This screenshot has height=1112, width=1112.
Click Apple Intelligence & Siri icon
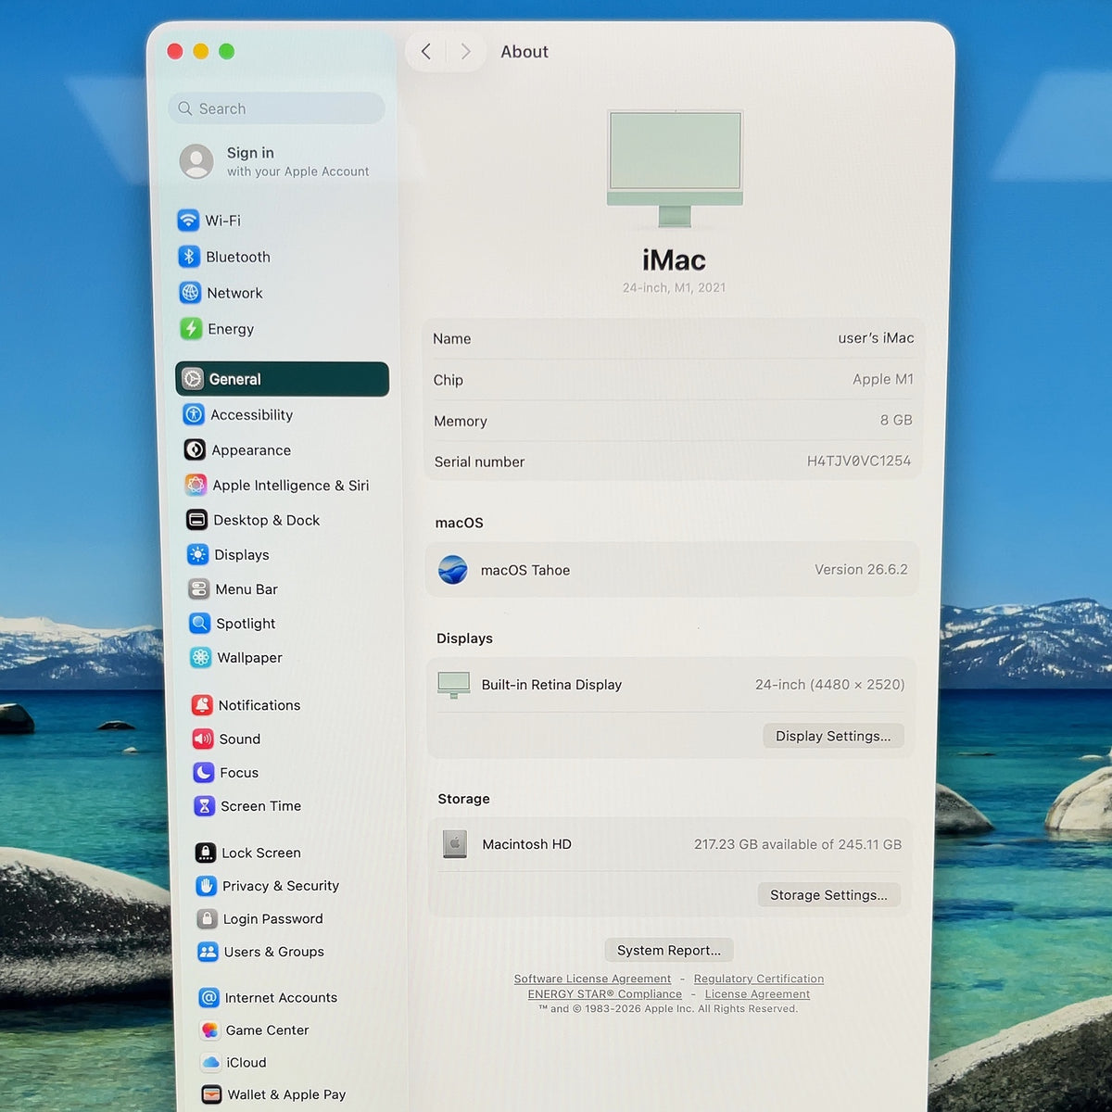196,485
